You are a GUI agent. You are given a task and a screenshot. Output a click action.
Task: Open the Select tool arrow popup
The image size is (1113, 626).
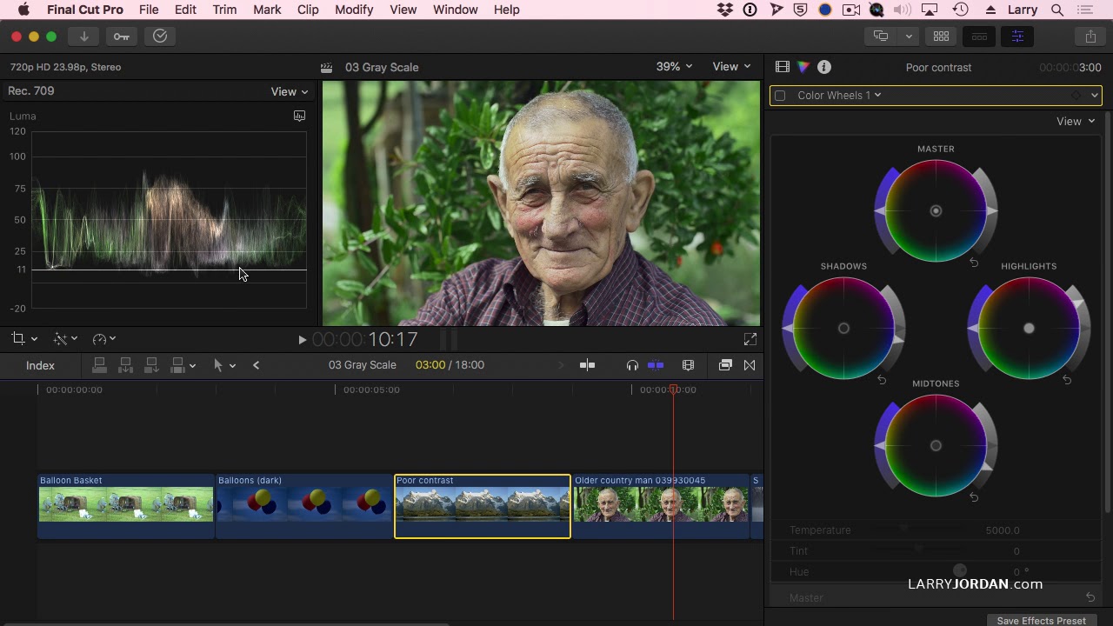tap(224, 365)
